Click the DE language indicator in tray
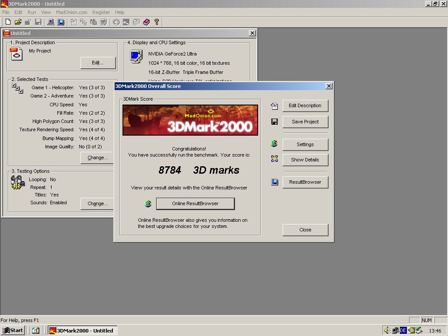 pos(403,330)
